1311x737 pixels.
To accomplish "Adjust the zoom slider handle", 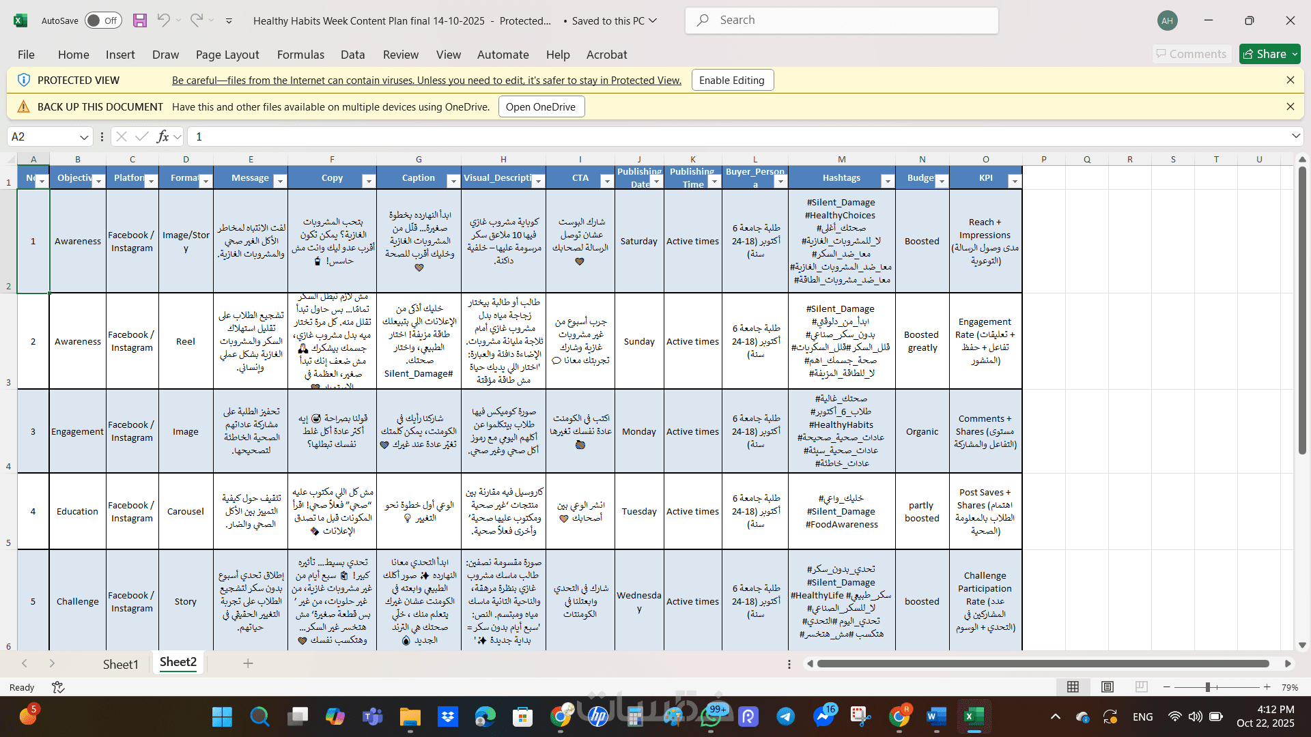I will click(x=1208, y=687).
